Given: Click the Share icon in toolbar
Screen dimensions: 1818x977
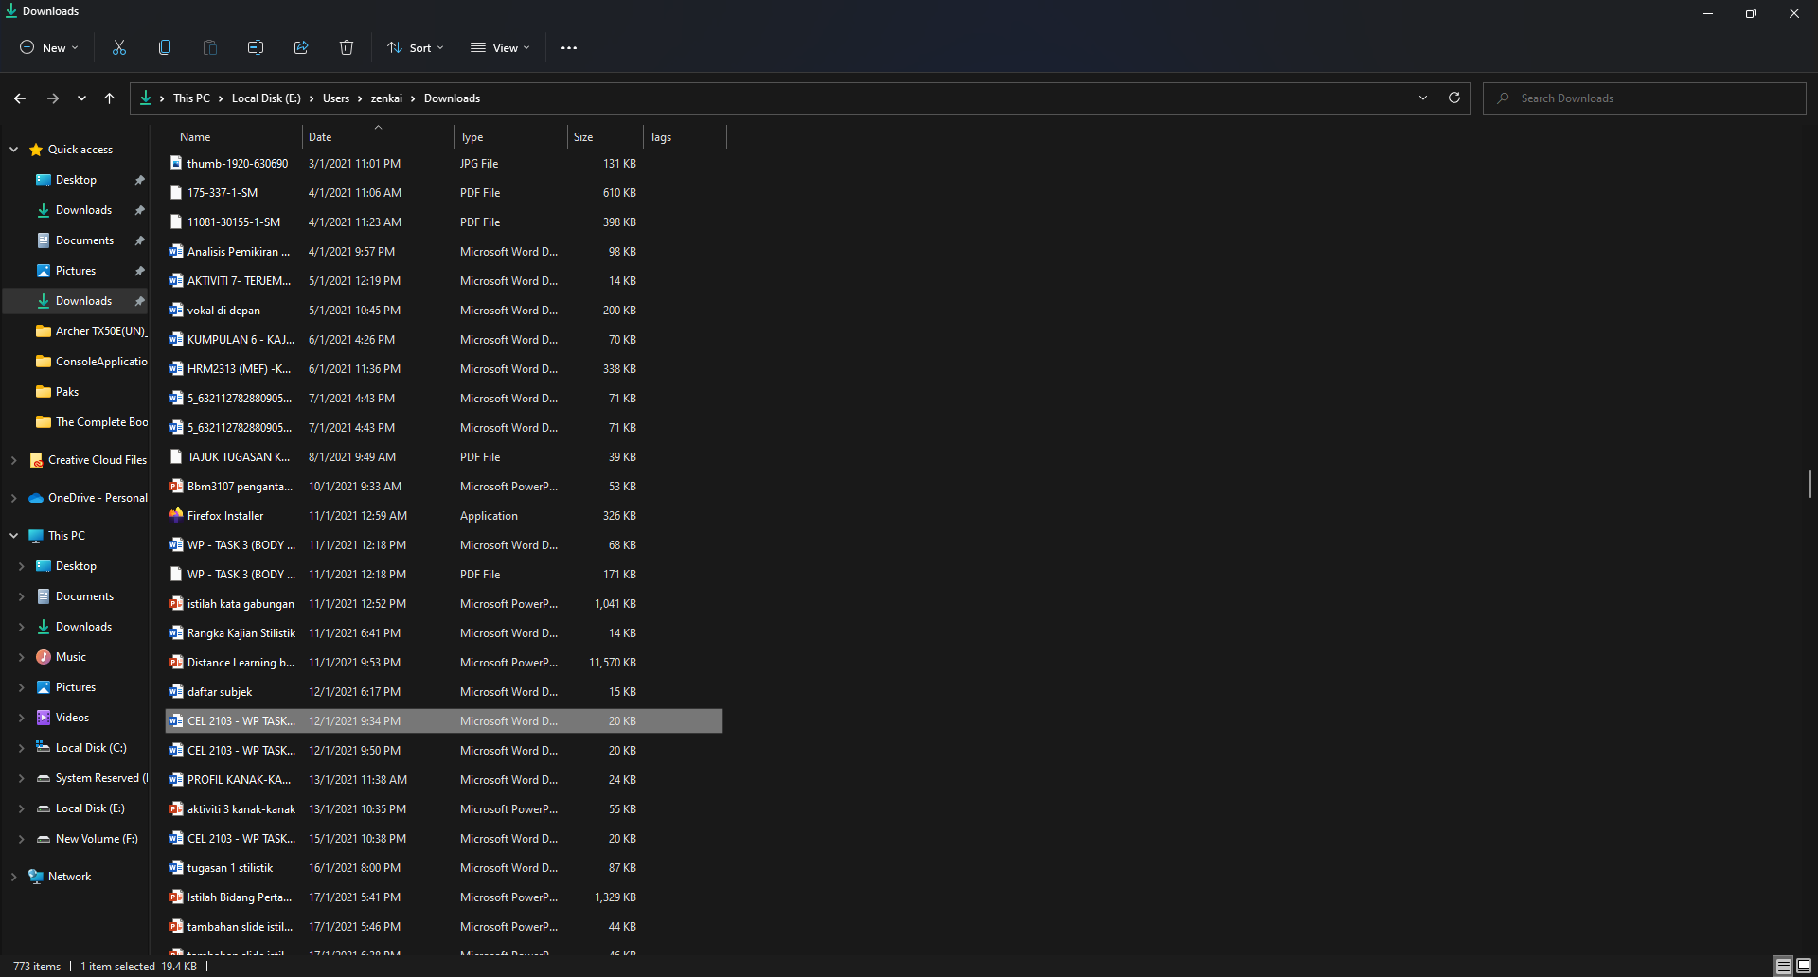Looking at the screenshot, I should [x=301, y=47].
